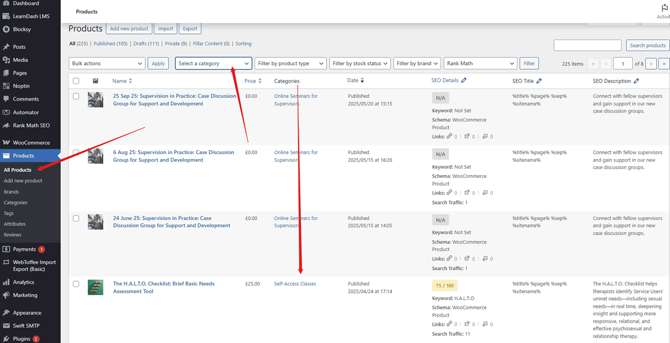The height and width of the screenshot is (343, 670).
Task: Open H.A.L.T.O. Checklist product thumbnail
Action: (95, 287)
